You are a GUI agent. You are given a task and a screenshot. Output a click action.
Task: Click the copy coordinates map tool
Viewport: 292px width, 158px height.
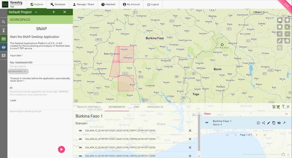pos(280,48)
